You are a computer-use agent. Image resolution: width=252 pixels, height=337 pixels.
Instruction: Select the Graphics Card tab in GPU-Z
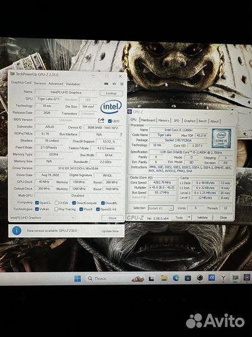click(x=21, y=82)
